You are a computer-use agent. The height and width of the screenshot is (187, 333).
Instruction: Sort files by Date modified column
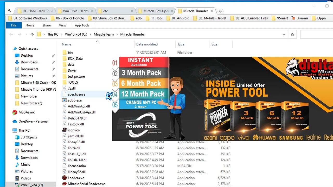click(x=147, y=44)
